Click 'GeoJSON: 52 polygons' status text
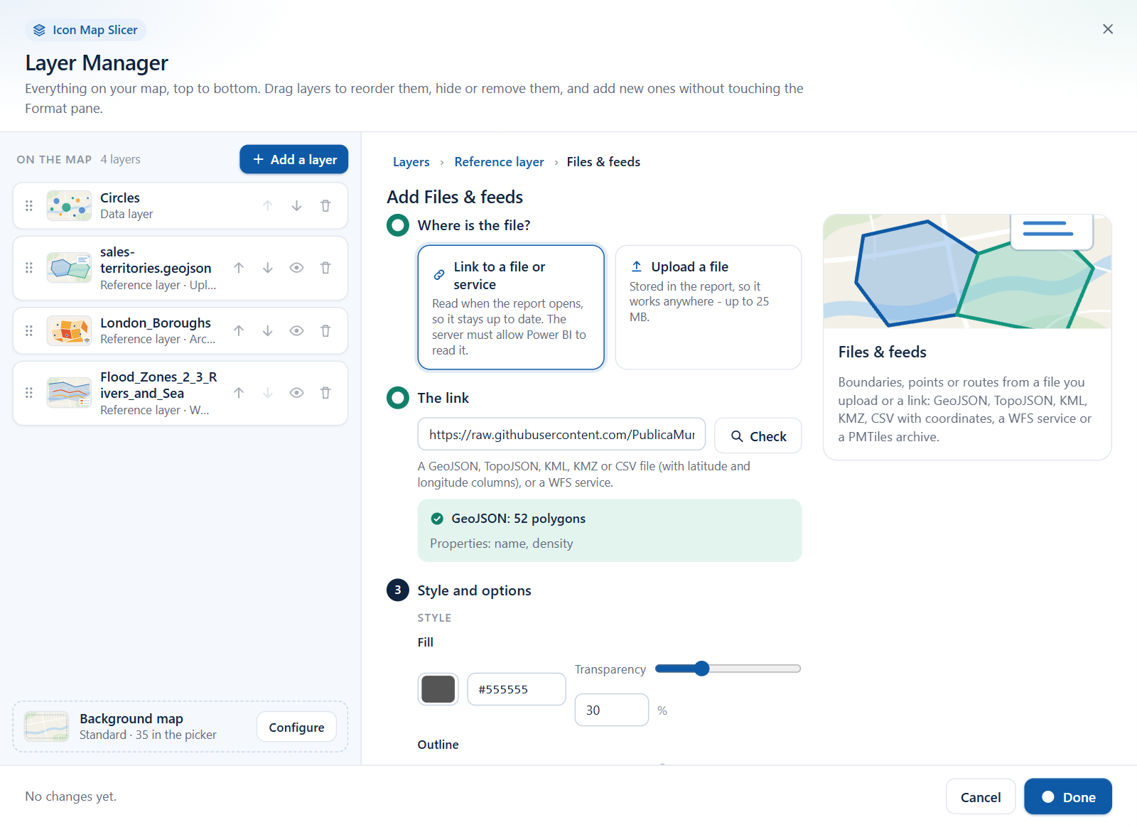The height and width of the screenshot is (827, 1137). coord(518,519)
